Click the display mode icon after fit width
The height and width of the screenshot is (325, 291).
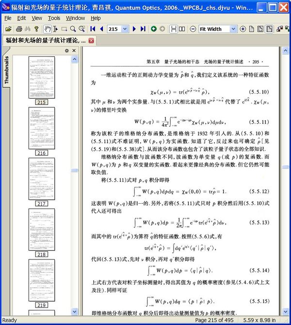(280, 29)
